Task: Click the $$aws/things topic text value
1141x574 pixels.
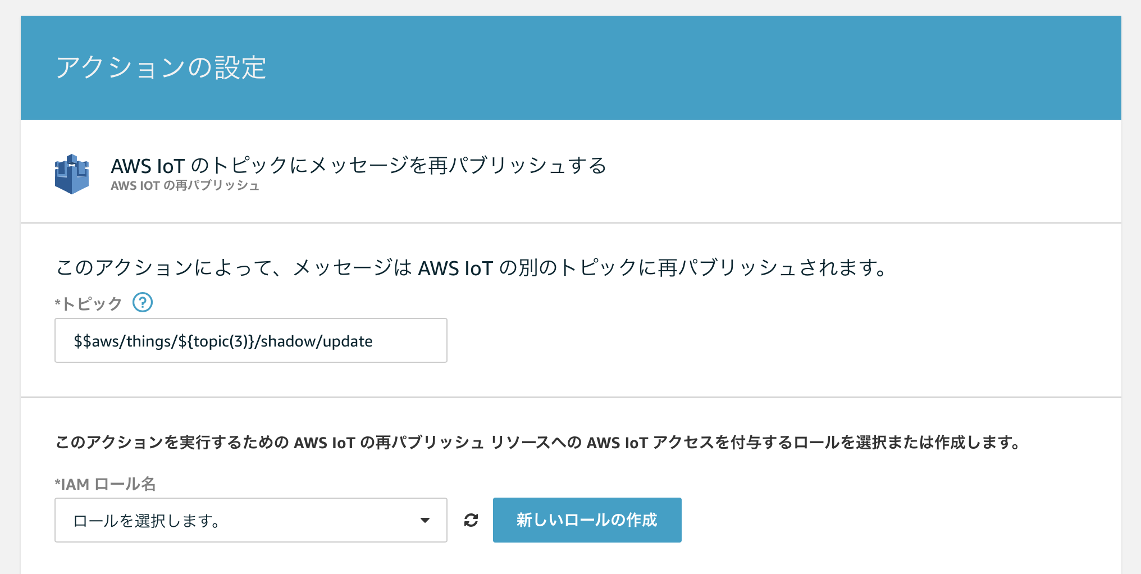Action: [122, 341]
